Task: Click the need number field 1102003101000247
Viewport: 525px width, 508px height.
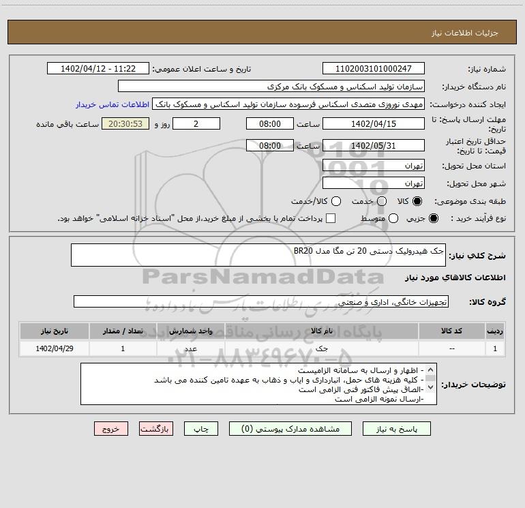Action: (x=374, y=69)
